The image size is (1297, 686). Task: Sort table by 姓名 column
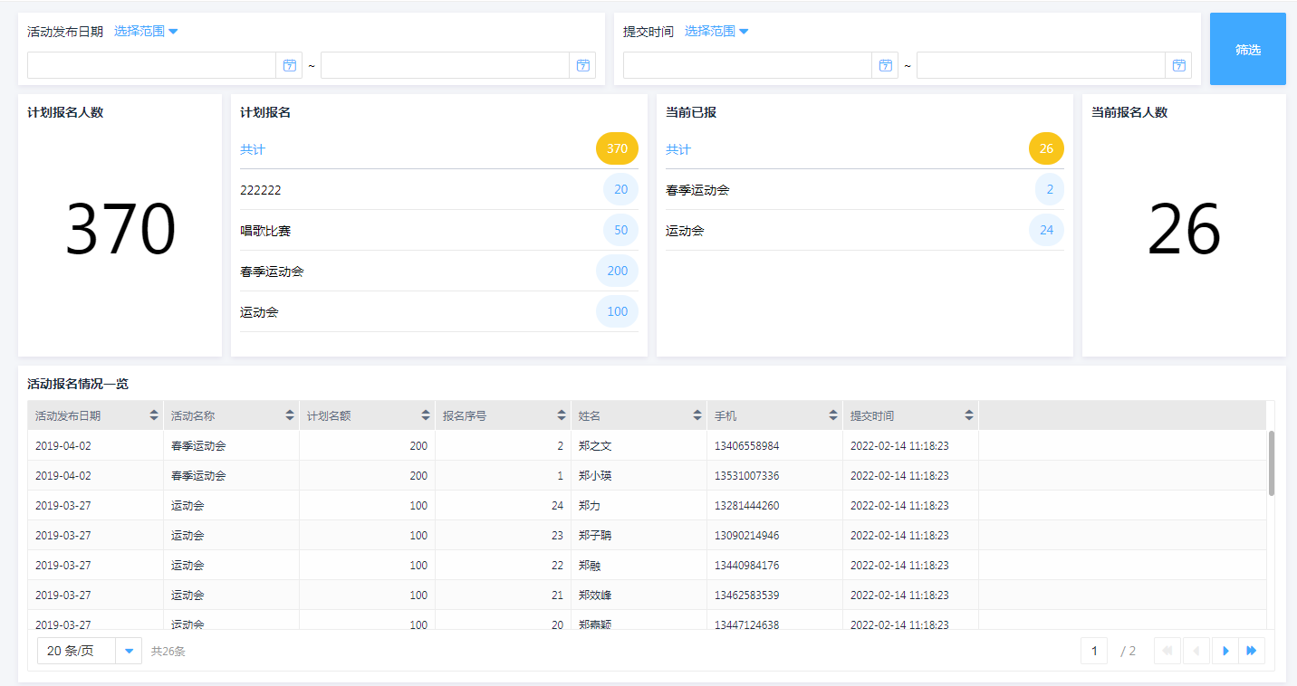pyautogui.click(x=697, y=415)
